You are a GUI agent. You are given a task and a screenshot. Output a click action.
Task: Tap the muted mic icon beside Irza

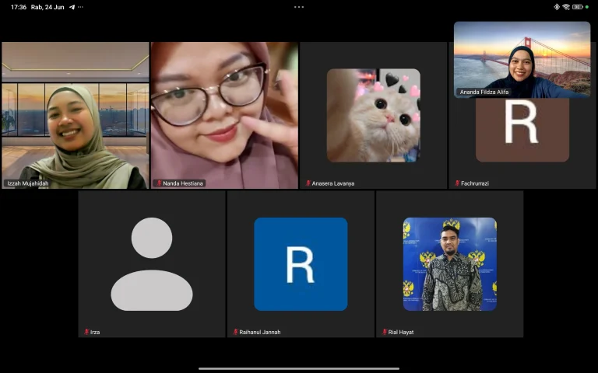[86, 332]
